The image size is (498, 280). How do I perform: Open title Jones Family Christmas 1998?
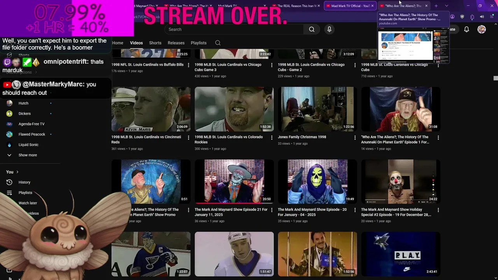pyautogui.click(x=302, y=137)
